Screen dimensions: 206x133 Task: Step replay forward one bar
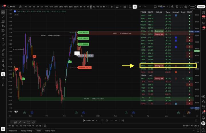point(107,120)
